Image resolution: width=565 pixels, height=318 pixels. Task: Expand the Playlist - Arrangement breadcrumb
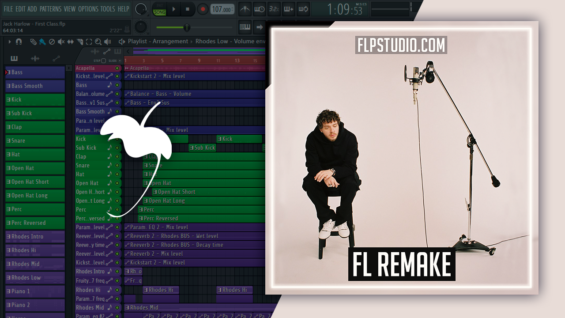(158, 42)
